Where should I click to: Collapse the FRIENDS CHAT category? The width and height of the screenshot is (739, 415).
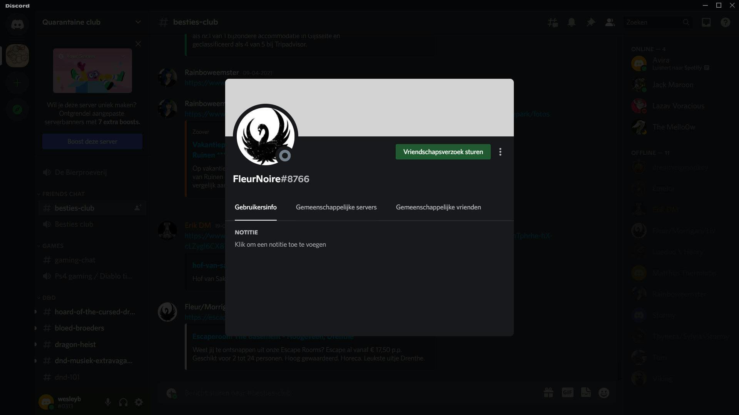click(63, 194)
